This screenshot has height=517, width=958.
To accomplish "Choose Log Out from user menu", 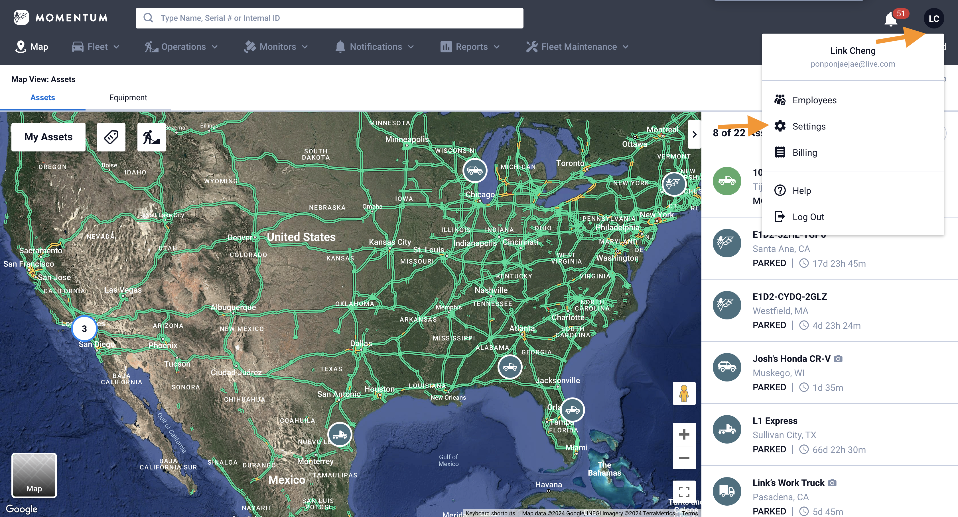I will 853,217.
